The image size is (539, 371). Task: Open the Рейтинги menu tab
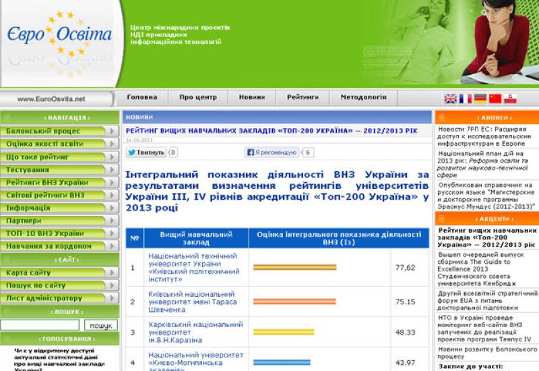(x=303, y=97)
